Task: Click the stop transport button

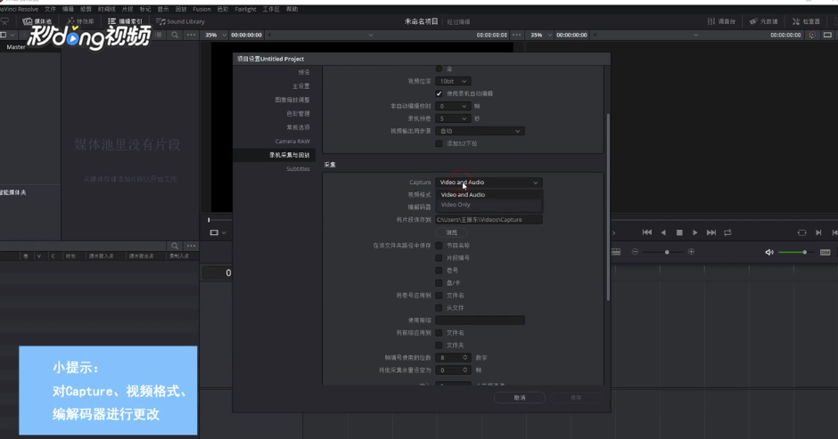Action: click(679, 232)
